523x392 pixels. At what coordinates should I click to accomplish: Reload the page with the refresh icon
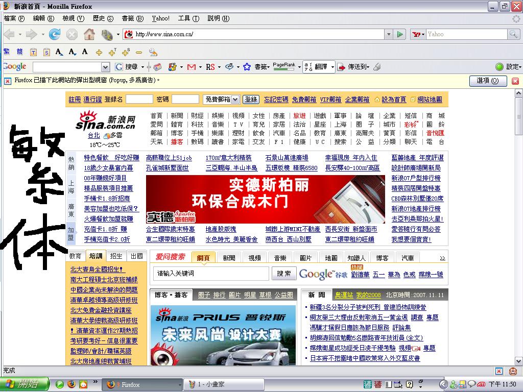click(55, 34)
